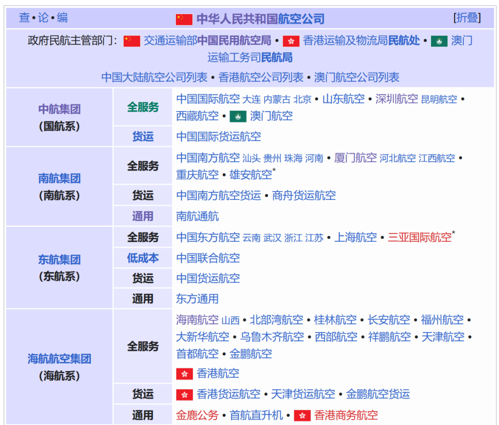Open the 民航处 link
Screen dimensions: 499x425
[404, 41]
